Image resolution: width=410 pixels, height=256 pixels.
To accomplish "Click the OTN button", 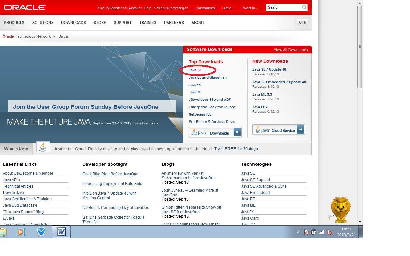I will pyautogui.click(x=303, y=22).
